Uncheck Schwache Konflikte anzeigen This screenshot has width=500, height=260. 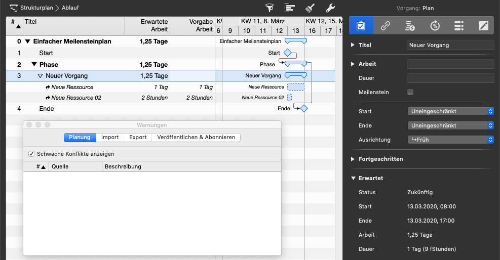tap(31, 154)
